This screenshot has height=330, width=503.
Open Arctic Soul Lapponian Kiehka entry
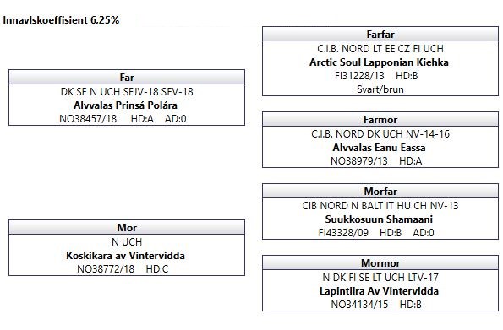click(379, 62)
